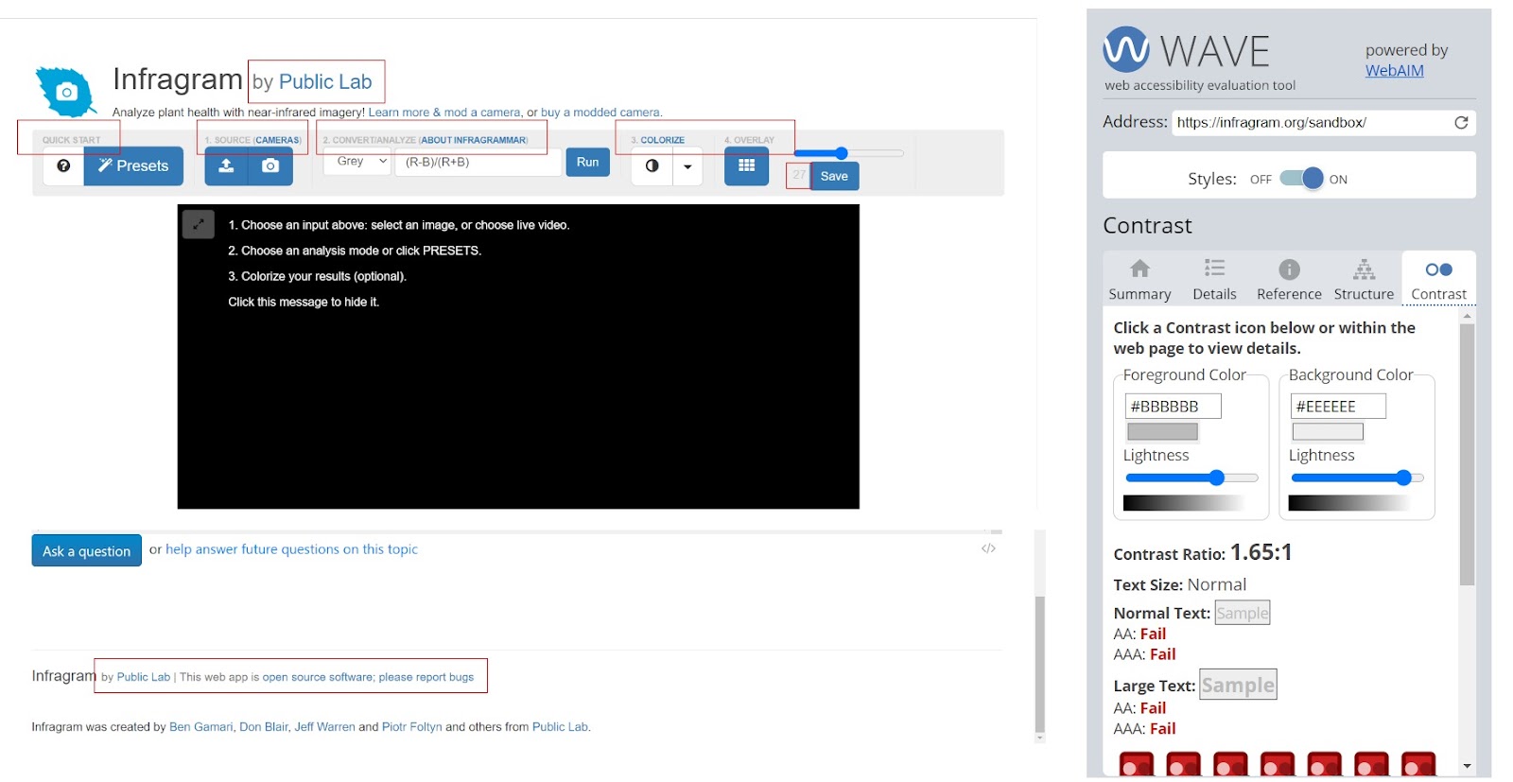Click the upload image icon button
The image size is (1513, 782).
pyautogui.click(x=226, y=165)
